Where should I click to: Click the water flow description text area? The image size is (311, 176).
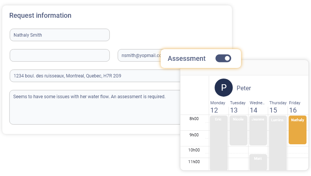95,107
